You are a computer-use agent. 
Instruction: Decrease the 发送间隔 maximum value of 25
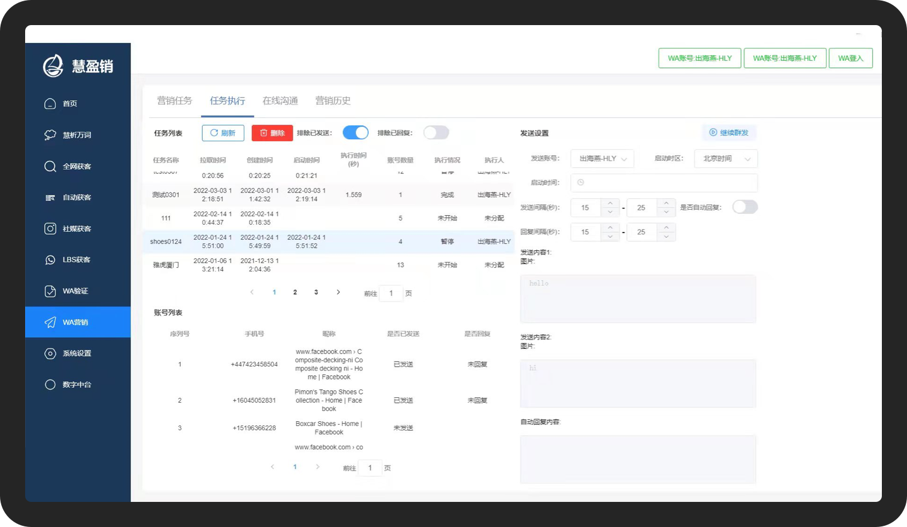tap(666, 212)
